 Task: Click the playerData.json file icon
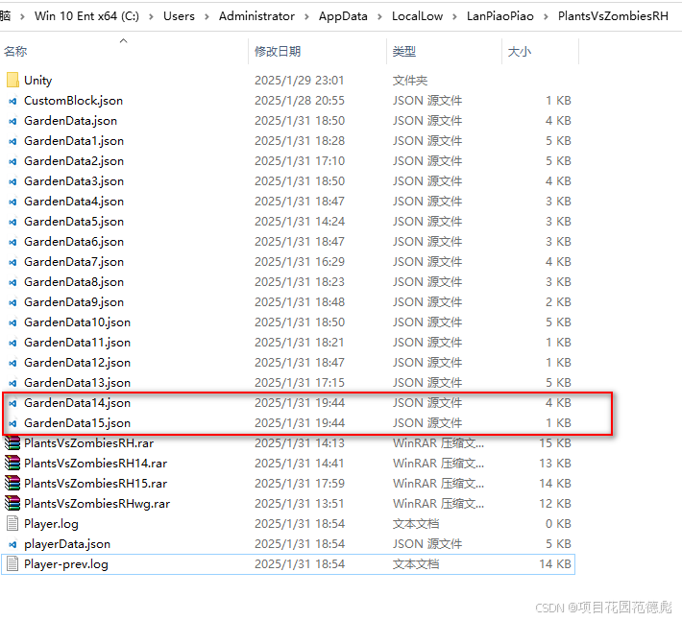12,544
